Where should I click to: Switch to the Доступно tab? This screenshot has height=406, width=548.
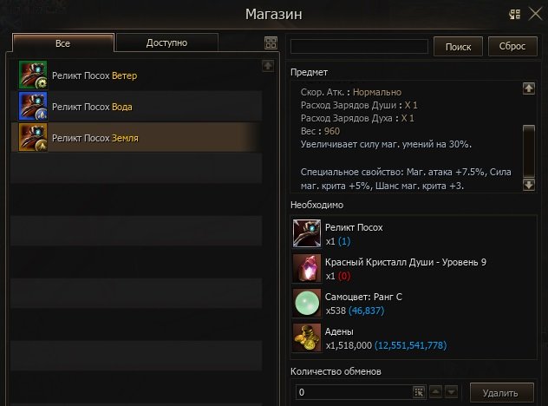(x=166, y=43)
